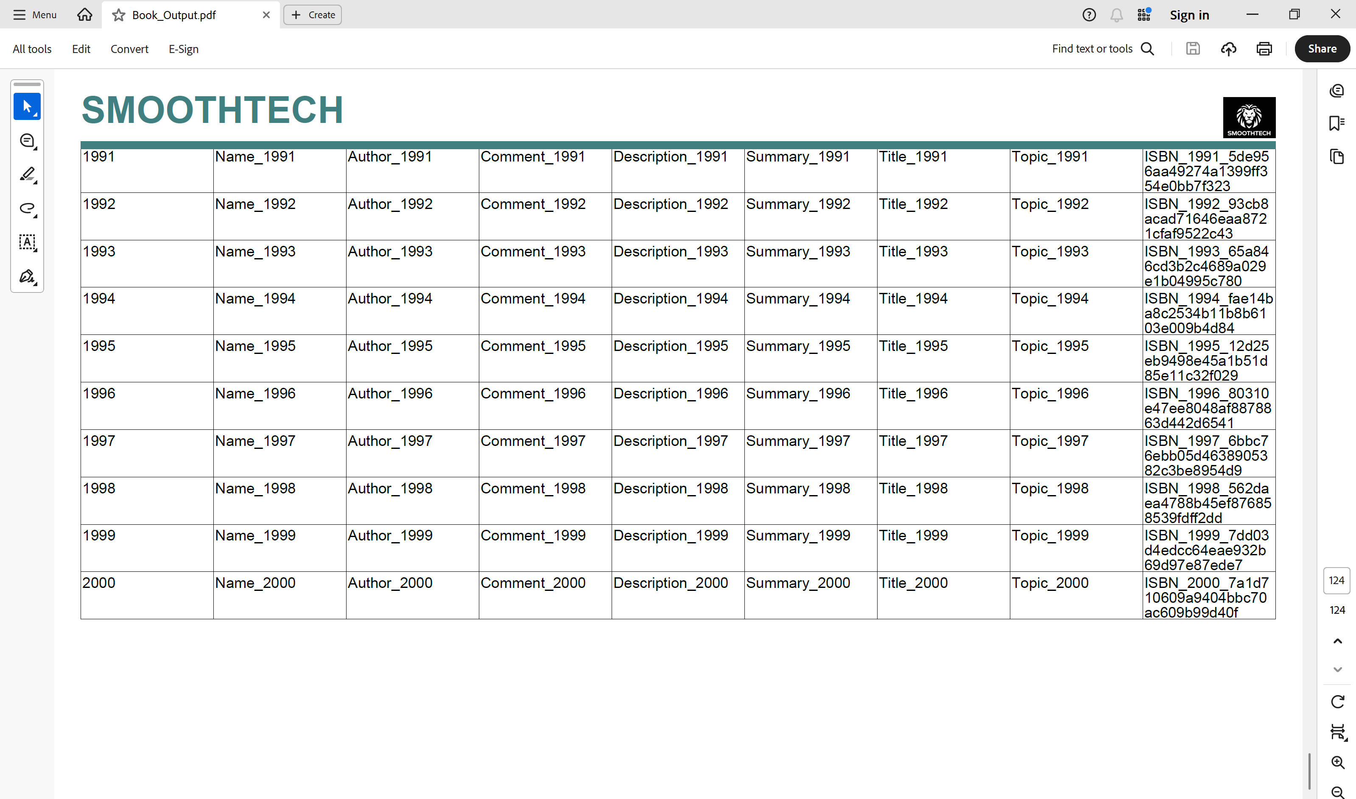The height and width of the screenshot is (799, 1356).
Task: Click the Share button
Action: point(1322,49)
